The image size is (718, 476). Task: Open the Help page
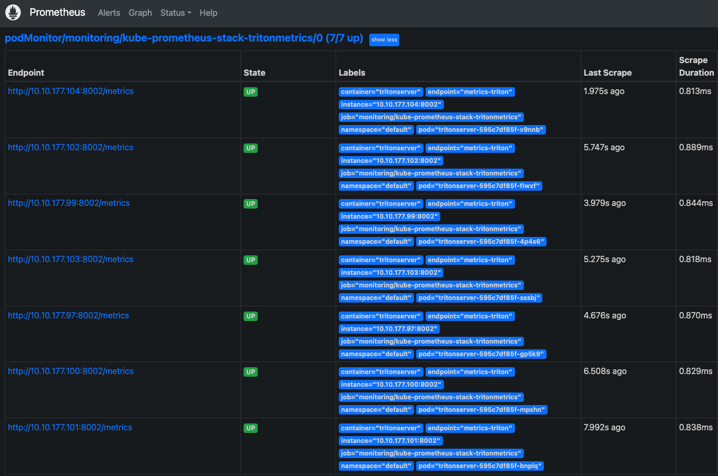pyautogui.click(x=208, y=13)
